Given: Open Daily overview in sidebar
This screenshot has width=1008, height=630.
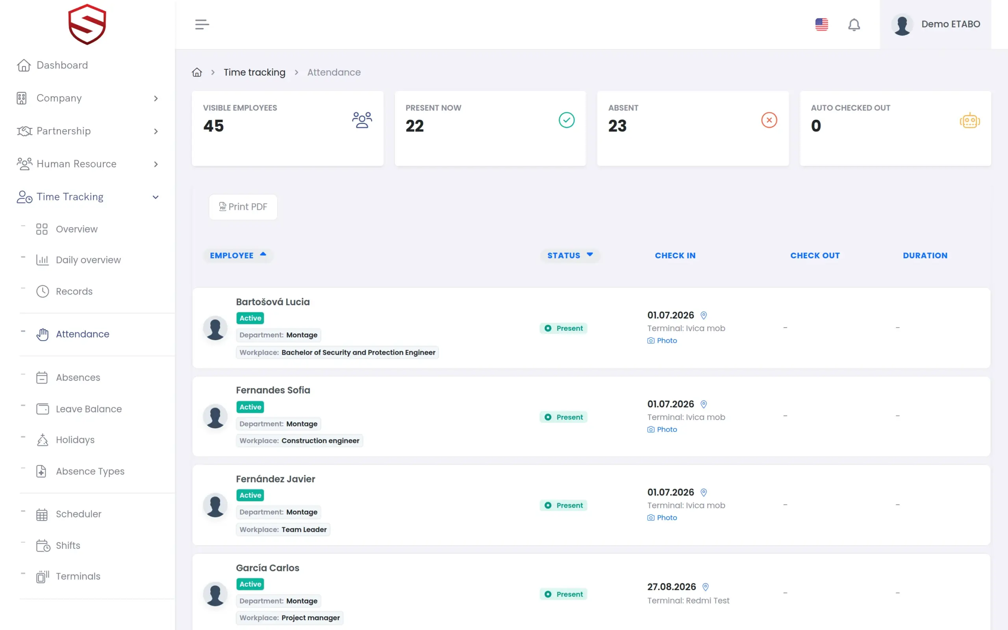Looking at the screenshot, I should (x=88, y=260).
